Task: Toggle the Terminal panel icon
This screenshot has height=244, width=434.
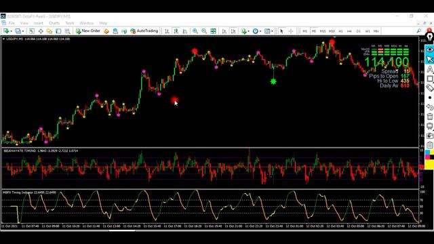Action: pyautogui.click(x=58, y=31)
